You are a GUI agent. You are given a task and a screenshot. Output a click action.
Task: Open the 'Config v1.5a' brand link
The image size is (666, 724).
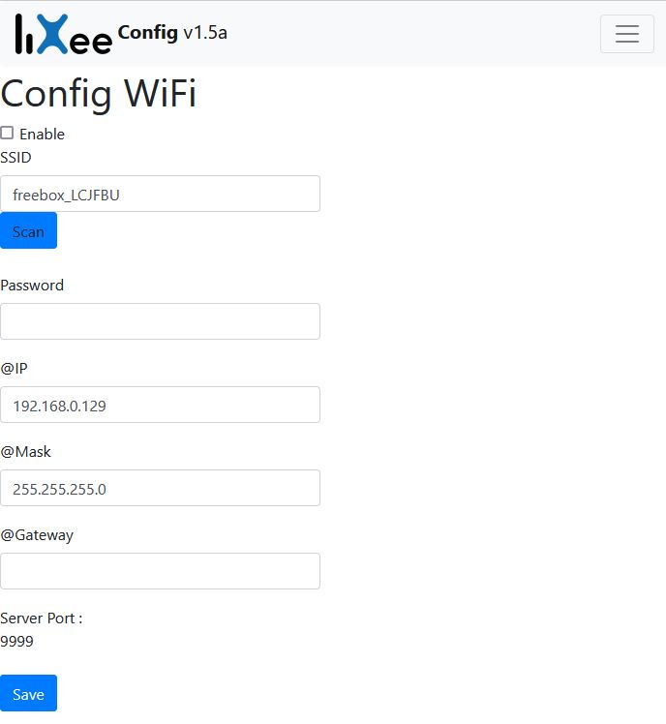172,33
